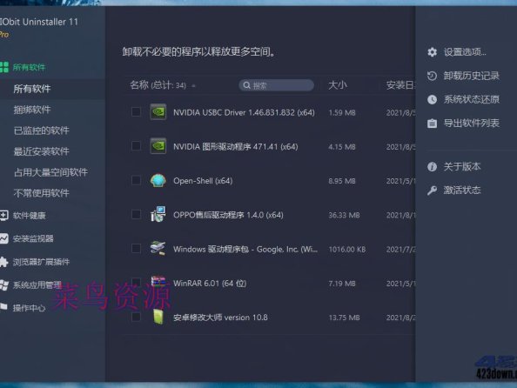Screen dimensions: 517x388
Task: Open the 软件健康 section icon
Action: 3,216
